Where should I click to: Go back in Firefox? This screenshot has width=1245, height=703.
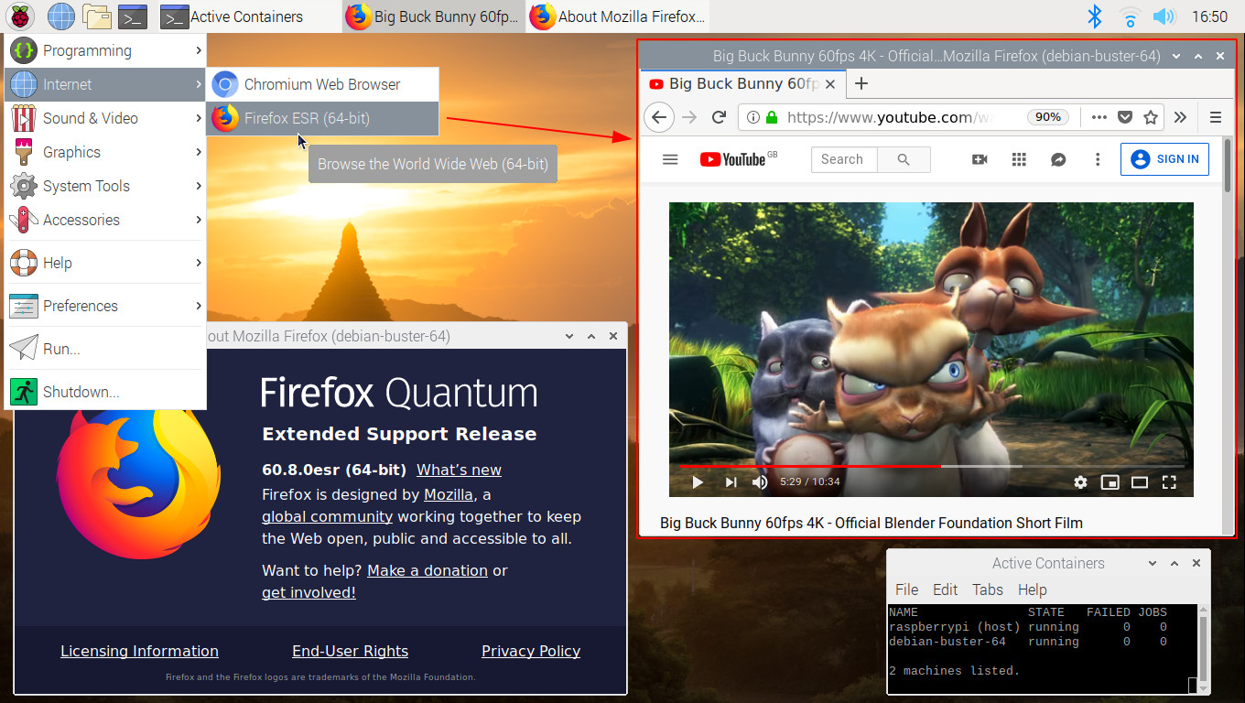(659, 117)
